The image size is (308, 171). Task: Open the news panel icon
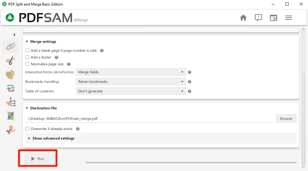(274, 18)
